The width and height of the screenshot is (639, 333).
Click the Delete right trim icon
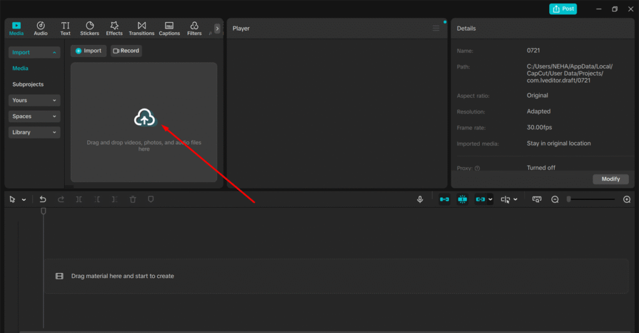click(x=115, y=200)
